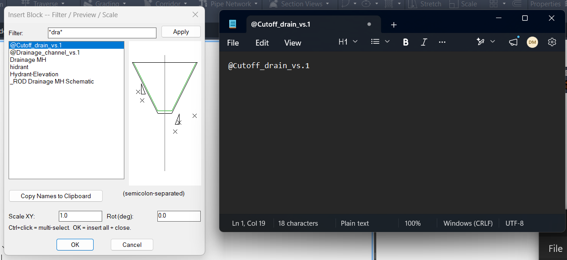
Task: Click the Scale XY input field
Action: click(x=80, y=216)
